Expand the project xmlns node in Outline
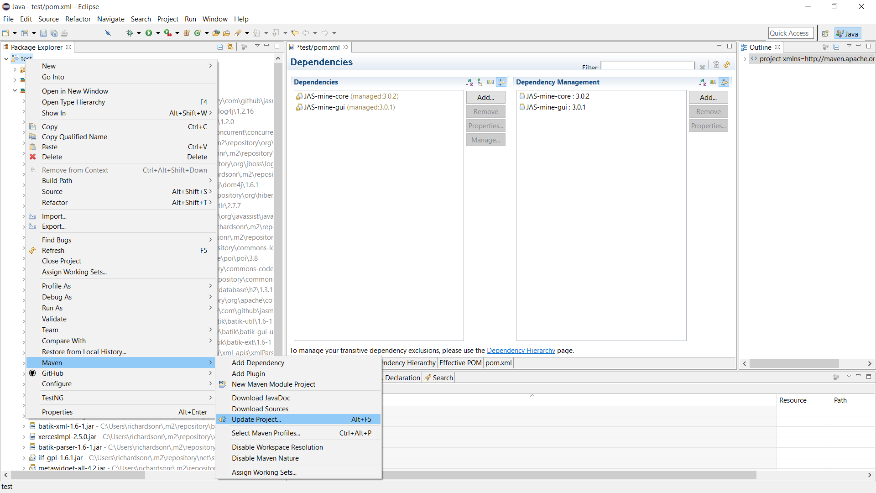 click(x=745, y=59)
